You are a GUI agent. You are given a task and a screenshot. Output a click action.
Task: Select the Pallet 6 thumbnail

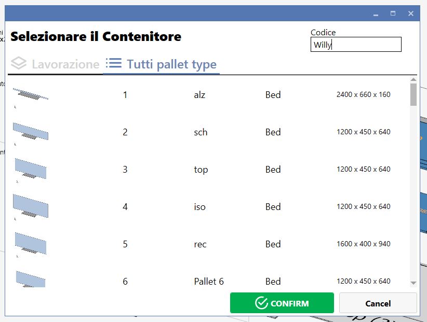[x=31, y=279]
